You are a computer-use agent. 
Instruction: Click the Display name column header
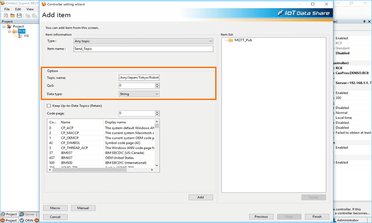pyautogui.click(x=129, y=122)
